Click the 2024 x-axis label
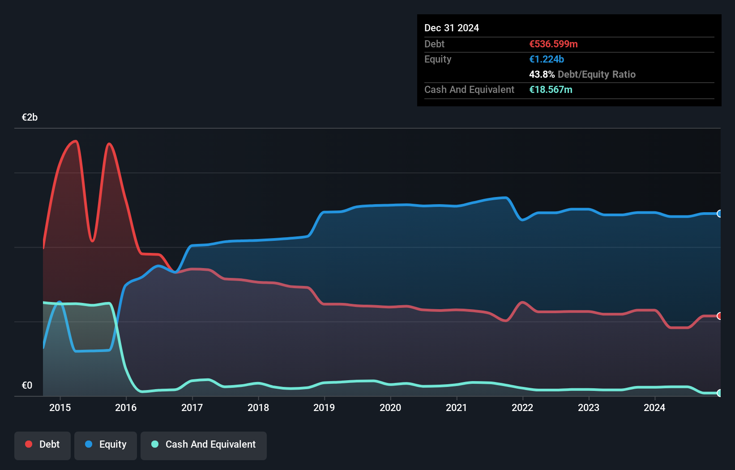The width and height of the screenshot is (735, 470). [x=654, y=407]
